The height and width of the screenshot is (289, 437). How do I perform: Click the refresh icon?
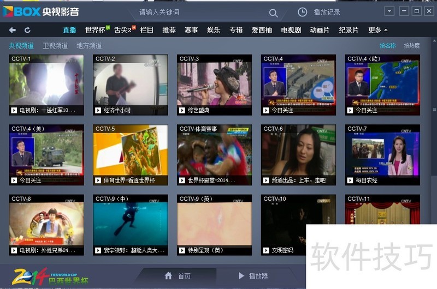click(x=27, y=30)
